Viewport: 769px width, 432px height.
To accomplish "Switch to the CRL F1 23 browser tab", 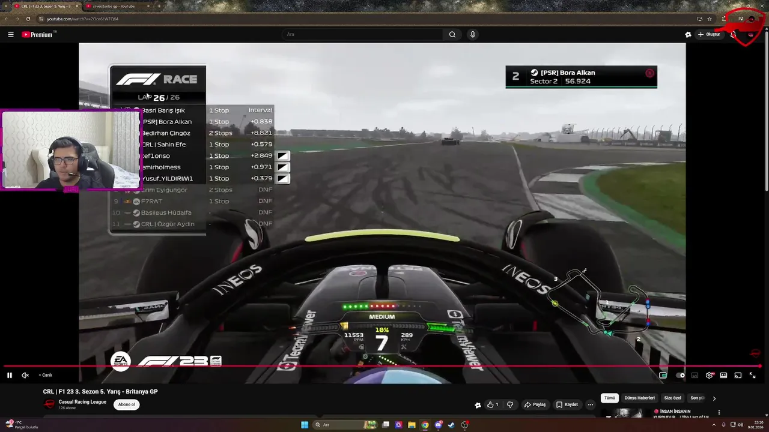I will (x=45, y=6).
